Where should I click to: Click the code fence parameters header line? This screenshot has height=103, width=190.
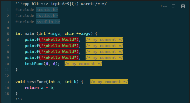61,4
